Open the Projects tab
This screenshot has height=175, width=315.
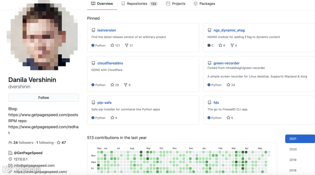tap(176, 4)
